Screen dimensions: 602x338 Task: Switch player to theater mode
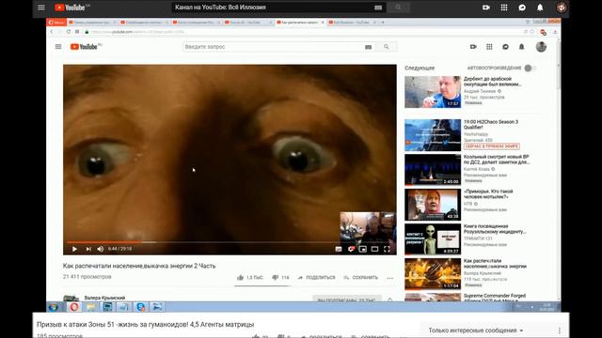[x=374, y=249]
